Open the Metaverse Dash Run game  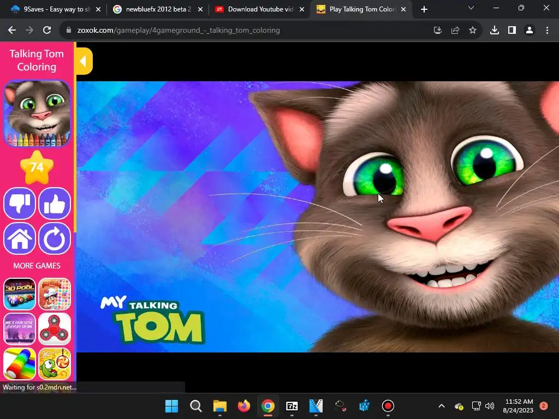pos(20,329)
